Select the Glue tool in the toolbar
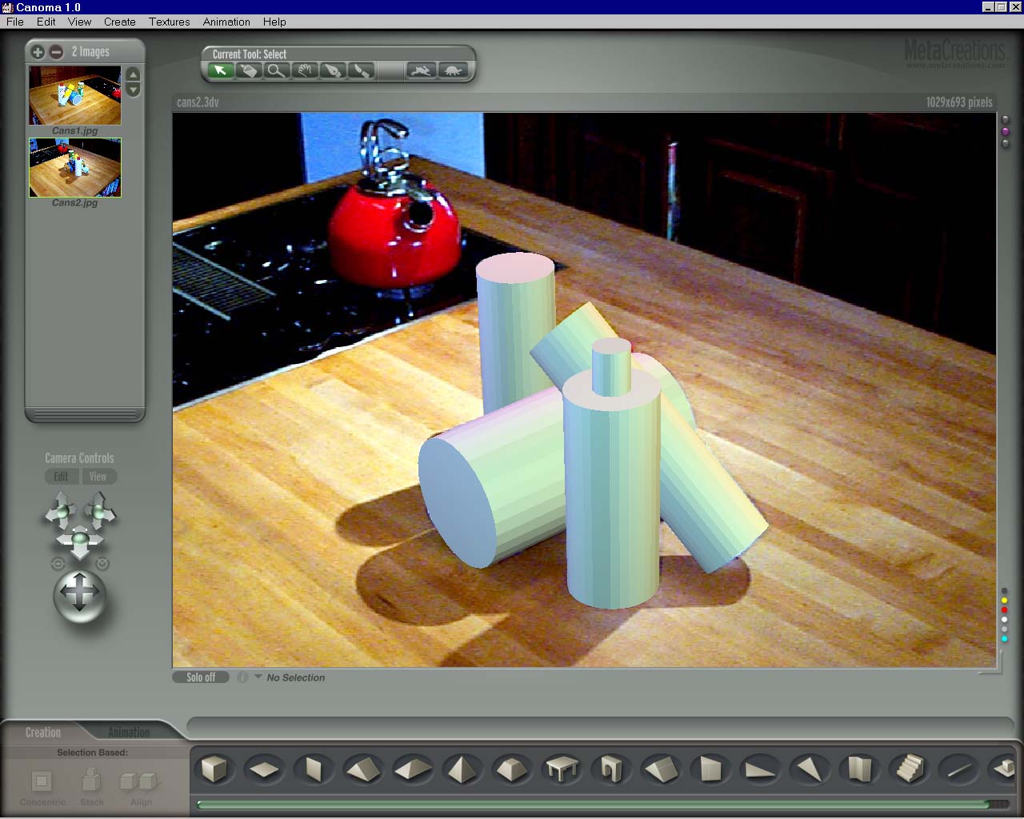 point(249,71)
